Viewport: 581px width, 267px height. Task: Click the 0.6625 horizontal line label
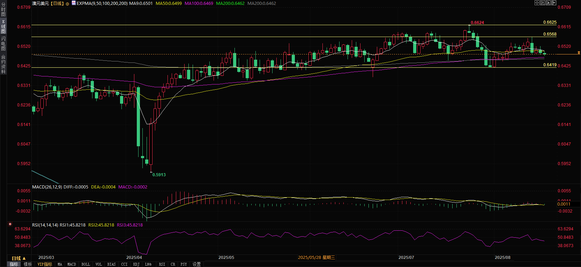(x=550, y=22)
